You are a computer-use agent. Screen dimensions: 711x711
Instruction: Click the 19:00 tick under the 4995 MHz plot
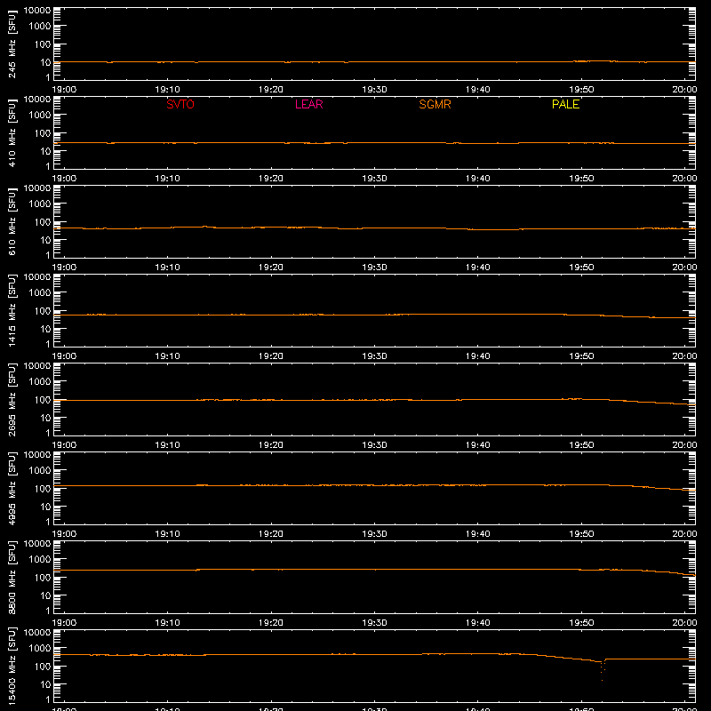point(64,534)
